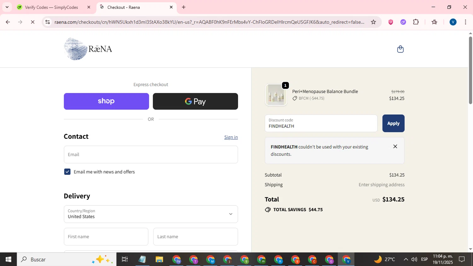Open Chrome taskbar icon labeled Gy
The image size is (473, 266).
[x=176, y=259]
